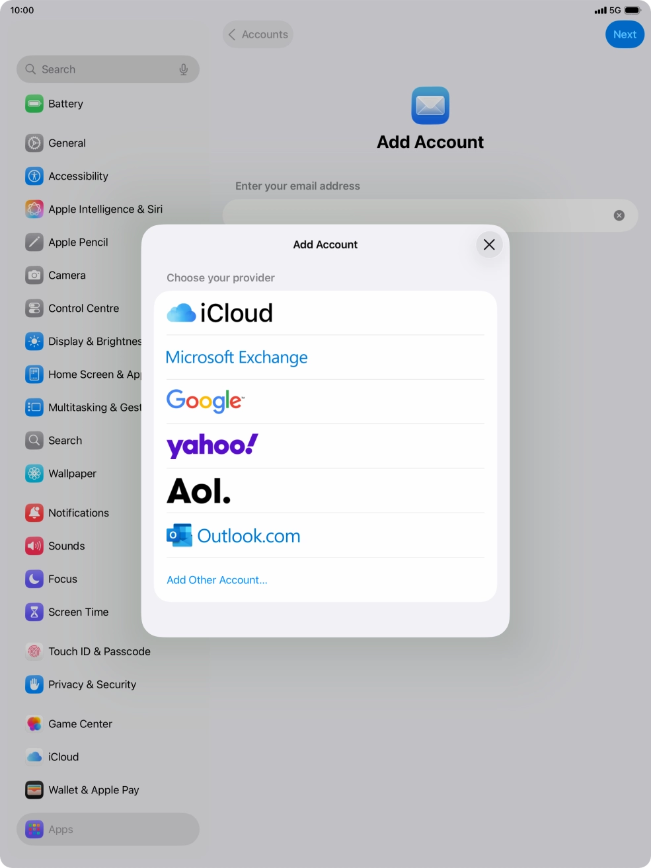
Task: Select the Accessibility icon
Action: 34,176
